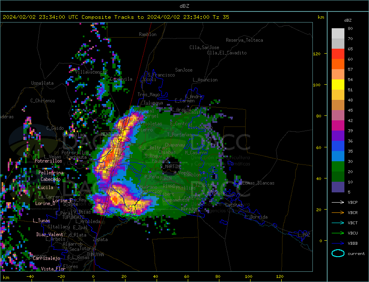The width and height of the screenshot is (369, 282).
Task: Pick the gold swatch between 51 and 48
Action: [338, 95]
